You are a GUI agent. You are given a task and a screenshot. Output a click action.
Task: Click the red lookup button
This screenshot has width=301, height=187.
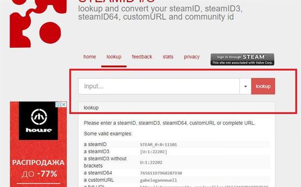[263, 86]
